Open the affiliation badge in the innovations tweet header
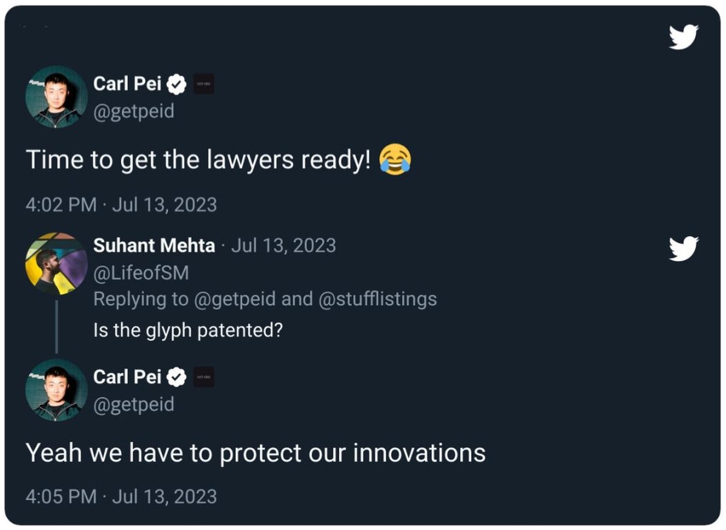Viewport: 726px width, 530px height. [x=203, y=377]
